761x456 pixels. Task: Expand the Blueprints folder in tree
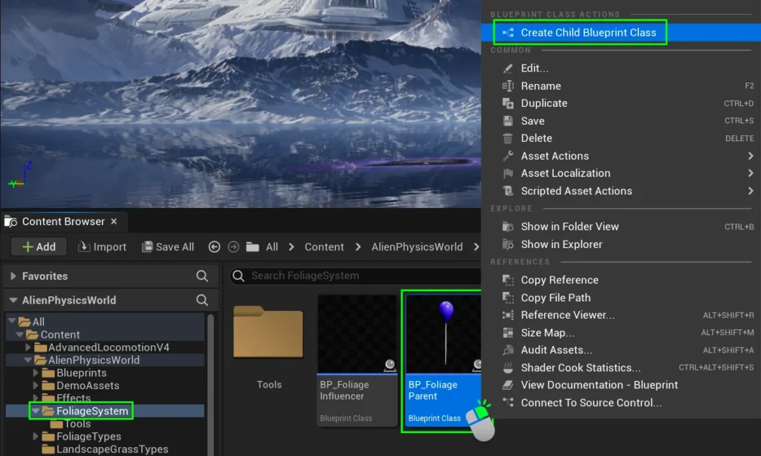click(36, 373)
